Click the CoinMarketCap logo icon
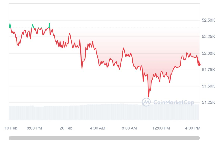224x149 pixels. pyautogui.click(x=146, y=102)
